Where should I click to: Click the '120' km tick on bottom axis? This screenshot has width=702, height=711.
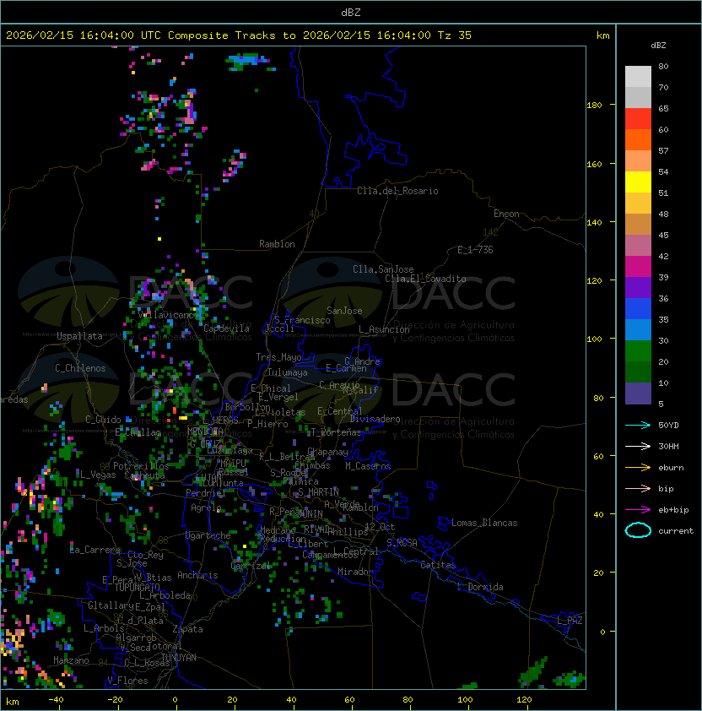(x=524, y=700)
